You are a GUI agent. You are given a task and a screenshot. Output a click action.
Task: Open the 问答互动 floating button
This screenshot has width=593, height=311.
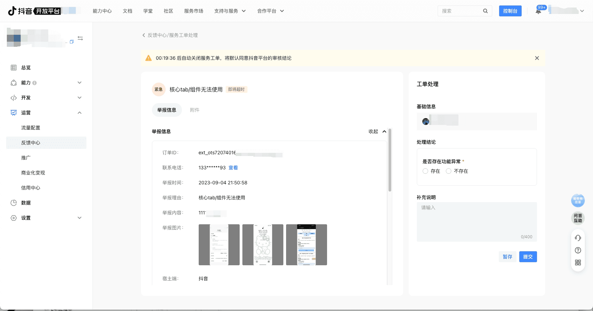point(578,218)
